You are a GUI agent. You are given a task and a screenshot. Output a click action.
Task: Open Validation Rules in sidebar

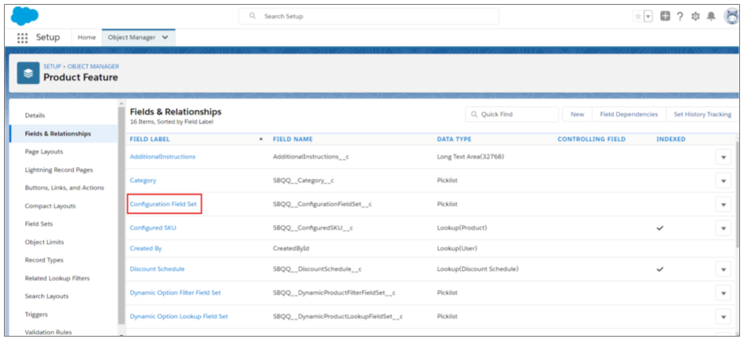48,332
